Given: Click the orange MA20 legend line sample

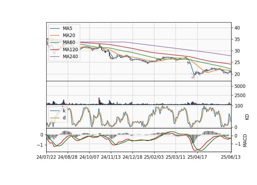Looking at the screenshot, I should (55, 35).
